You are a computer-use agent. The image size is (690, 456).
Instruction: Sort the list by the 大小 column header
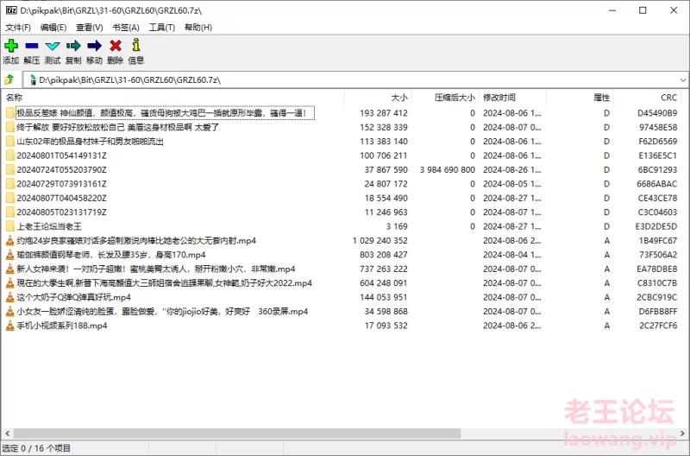point(398,98)
